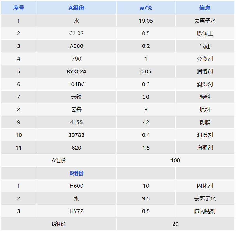
Task: Click the 620 component cell
Action: (76, 148)
